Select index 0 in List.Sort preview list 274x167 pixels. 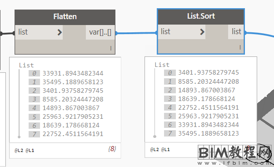point(169,73)
